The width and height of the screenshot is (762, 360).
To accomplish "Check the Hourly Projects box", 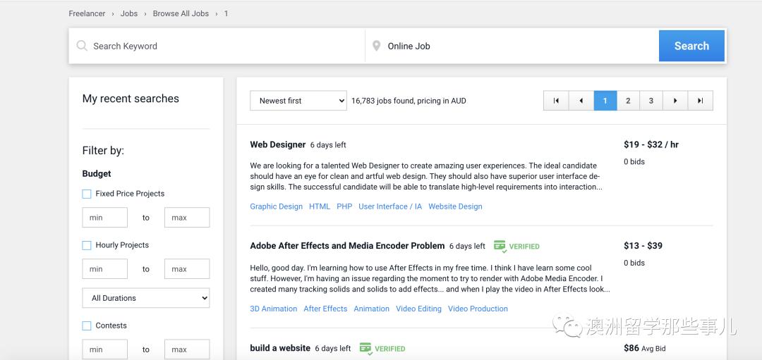I will (x=87, y=245).
